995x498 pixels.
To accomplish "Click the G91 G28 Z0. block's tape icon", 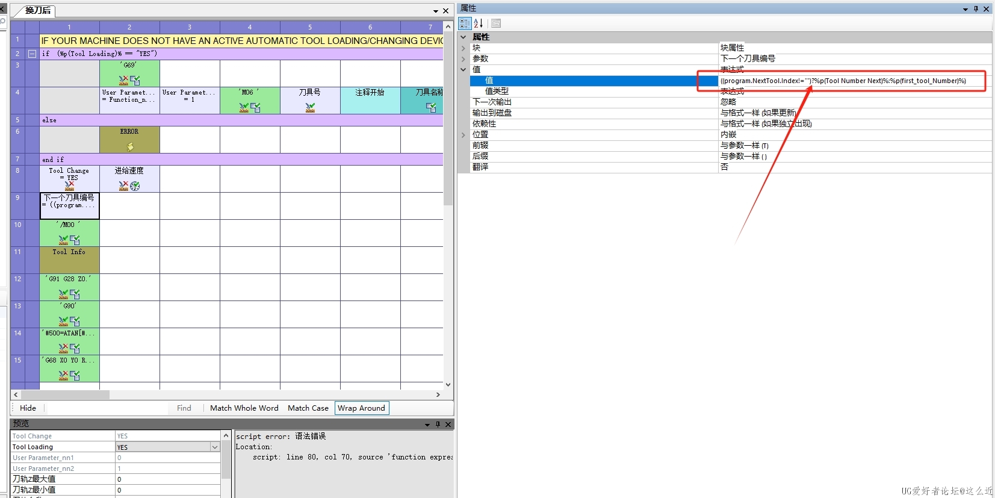I will point(63,294).
